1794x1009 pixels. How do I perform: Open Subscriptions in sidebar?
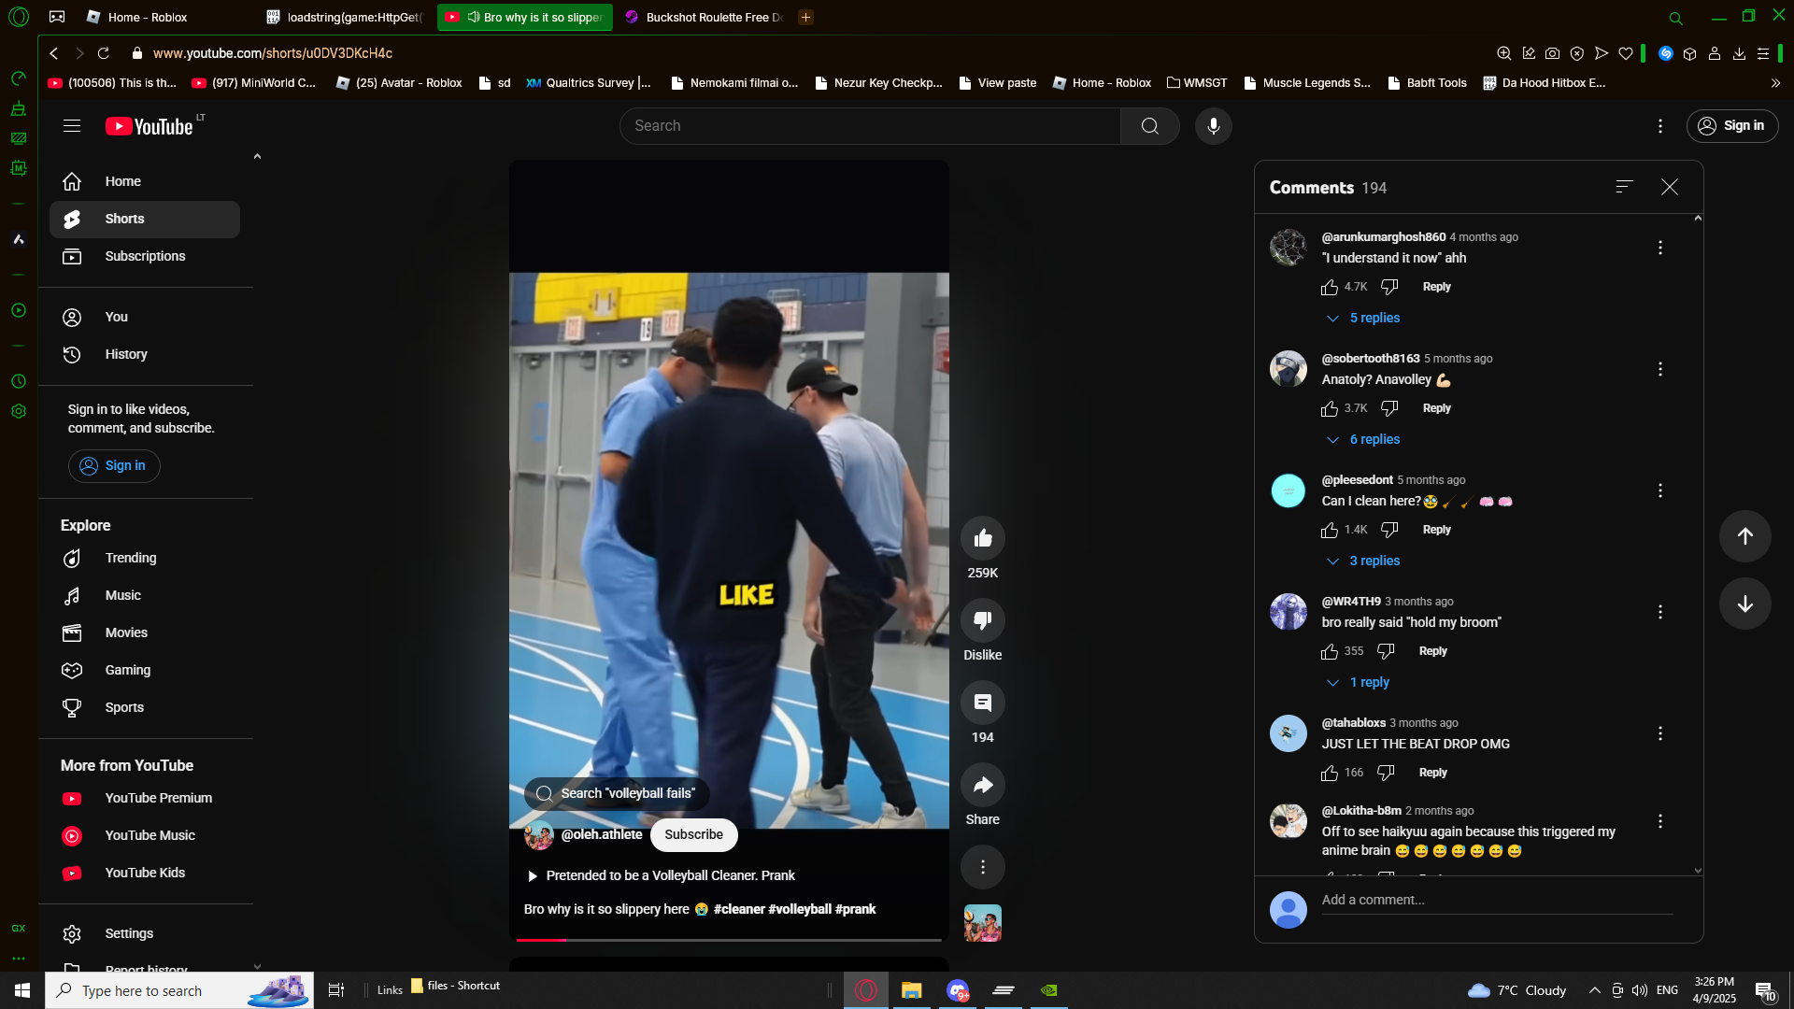pyautogui.click(x=145, y=257)
